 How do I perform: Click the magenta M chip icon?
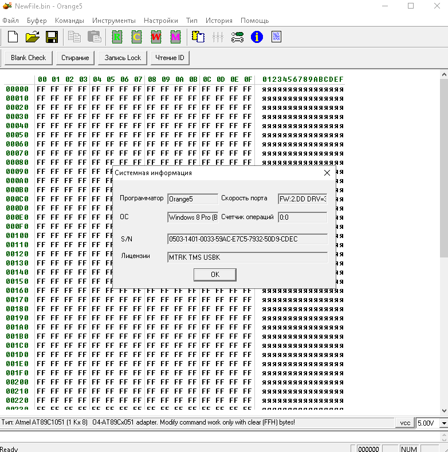(x=175, y=37)
